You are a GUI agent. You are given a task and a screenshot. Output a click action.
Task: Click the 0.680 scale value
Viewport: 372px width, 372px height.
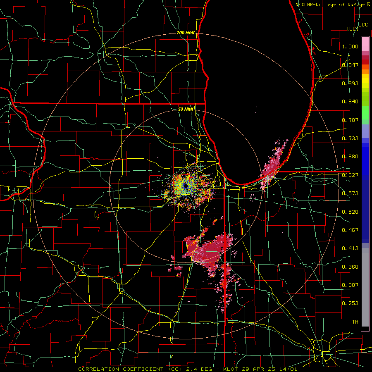pos(350,157)
